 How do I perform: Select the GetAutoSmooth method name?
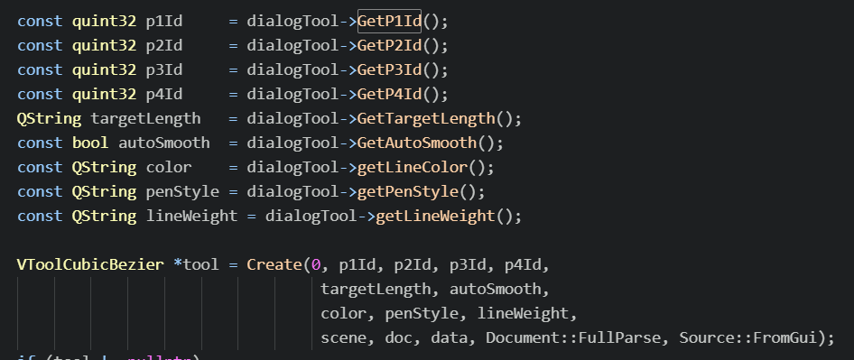(x=417, y=143)
